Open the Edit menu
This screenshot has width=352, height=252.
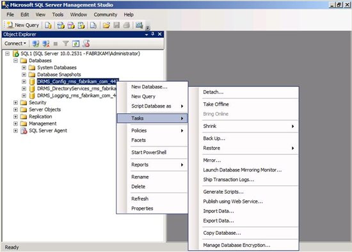25,15
